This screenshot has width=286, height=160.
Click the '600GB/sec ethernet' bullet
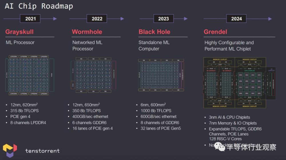[158, 117]
